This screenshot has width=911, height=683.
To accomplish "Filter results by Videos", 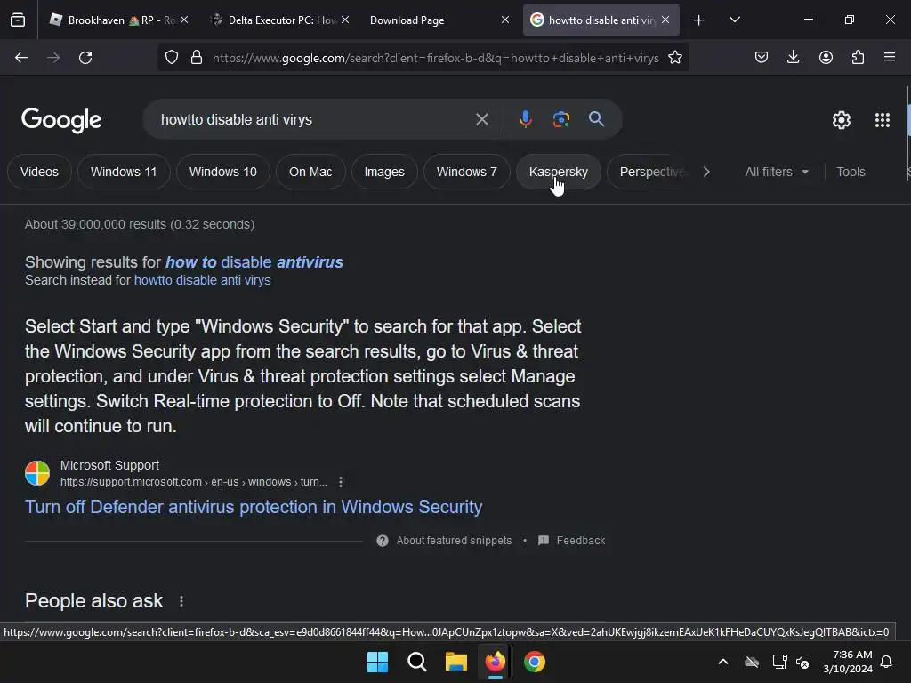I will click(x=39, y=172).
